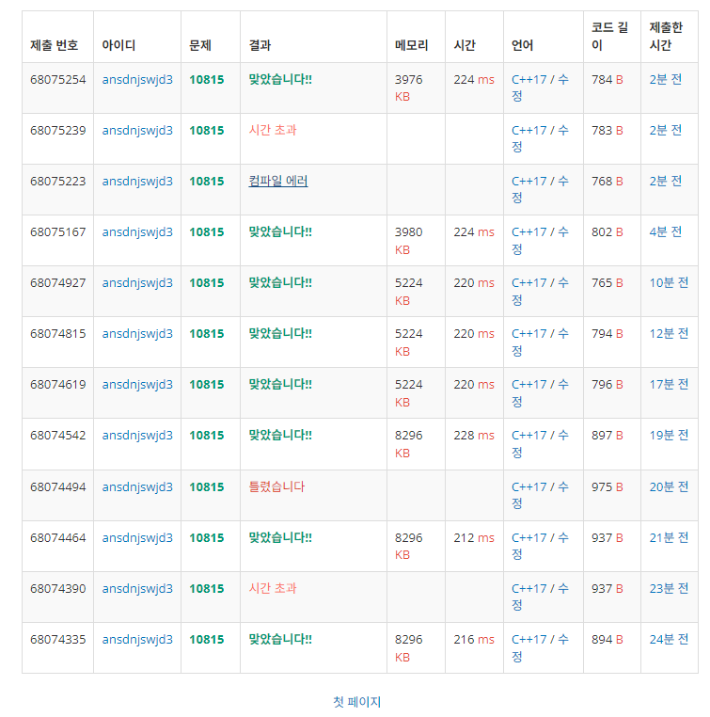Open ansdnjswjd3 profile in row 68074494
710x717 pixels.
(137, 486)
